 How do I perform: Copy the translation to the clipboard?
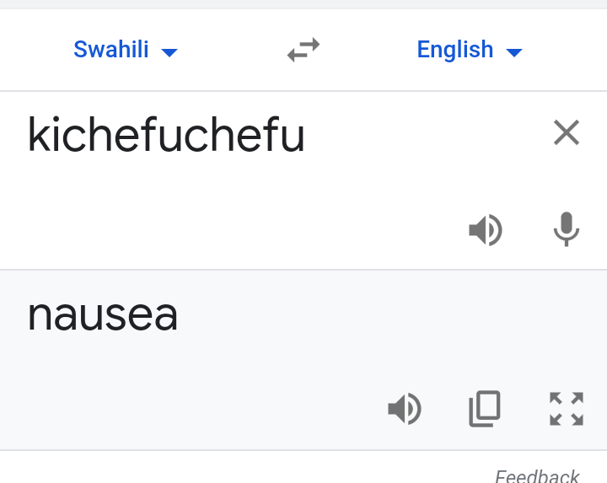[x=485, y=409]
